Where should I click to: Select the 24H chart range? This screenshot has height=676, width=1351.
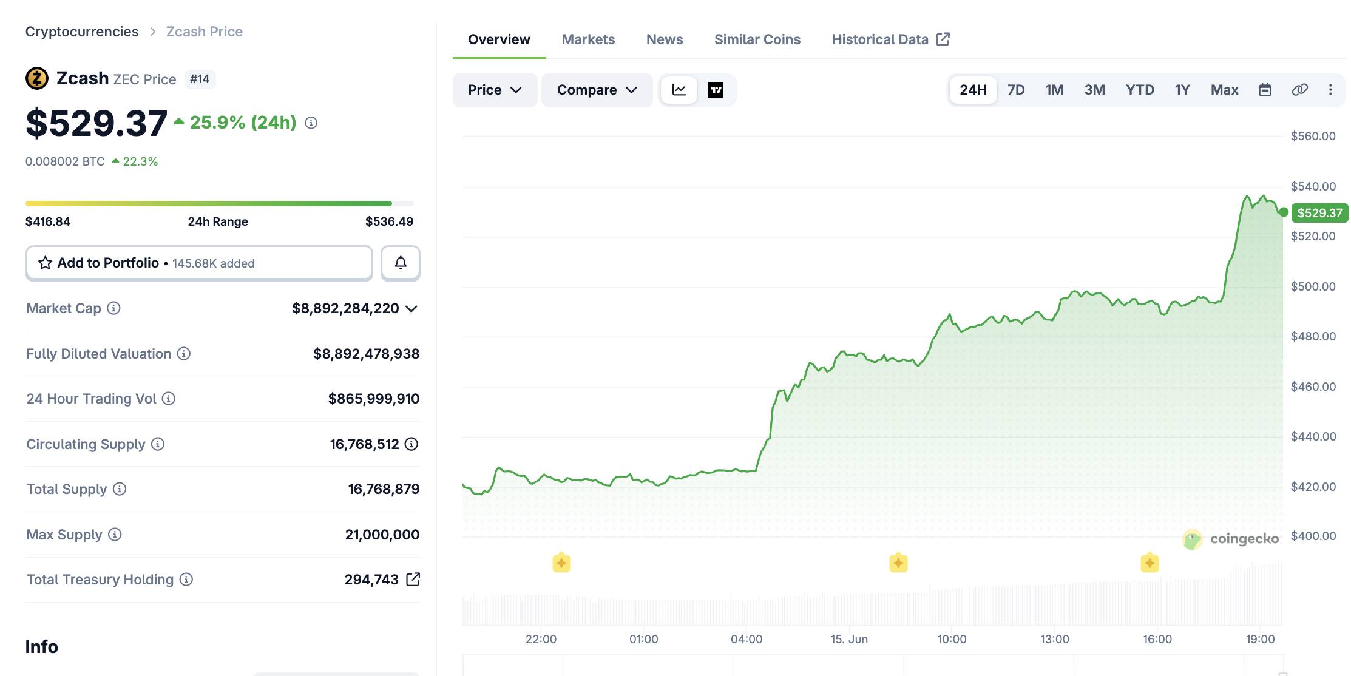click(x=973, y=90)
